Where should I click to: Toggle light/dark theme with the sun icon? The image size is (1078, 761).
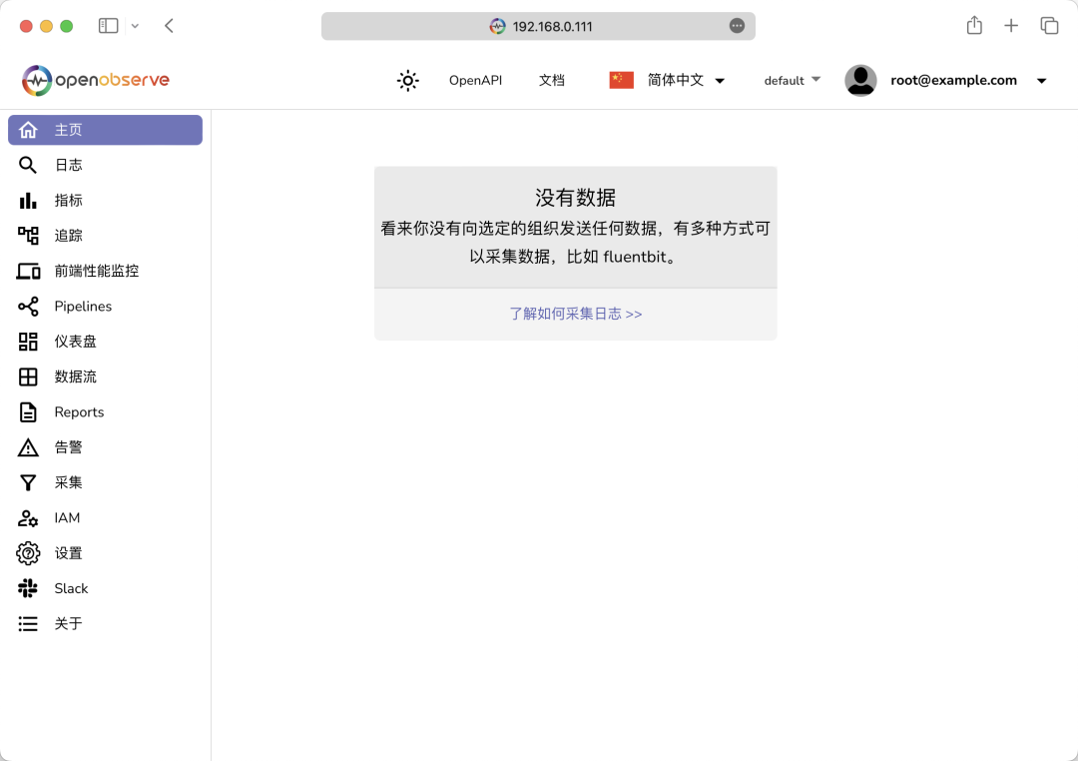(407, 80)
